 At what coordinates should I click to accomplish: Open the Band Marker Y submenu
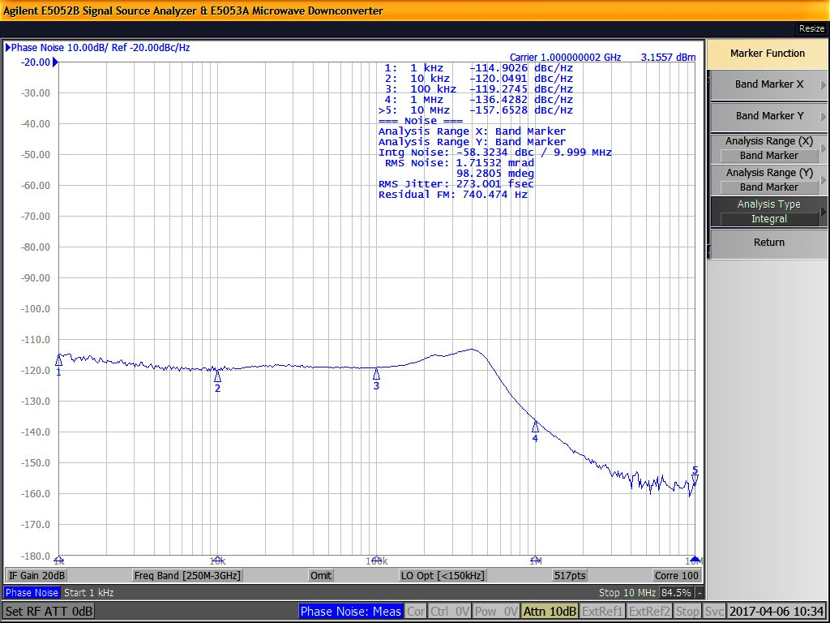(768, 116)
